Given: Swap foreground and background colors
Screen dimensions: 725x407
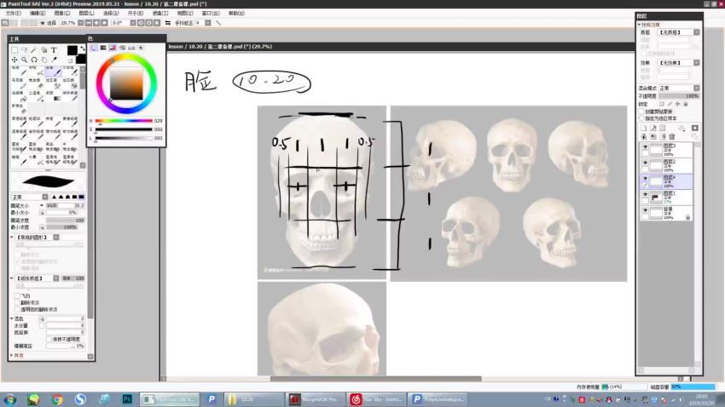Looking at the screenshot, I should (x=82, y=49).
